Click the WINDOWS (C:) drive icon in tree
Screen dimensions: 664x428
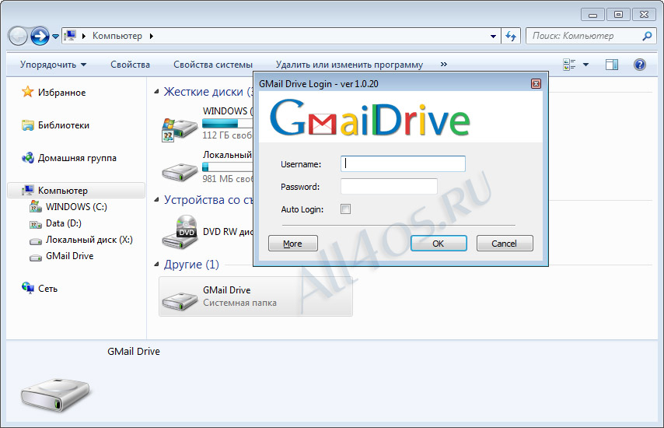pyautogui.click(x=35, y=207)
